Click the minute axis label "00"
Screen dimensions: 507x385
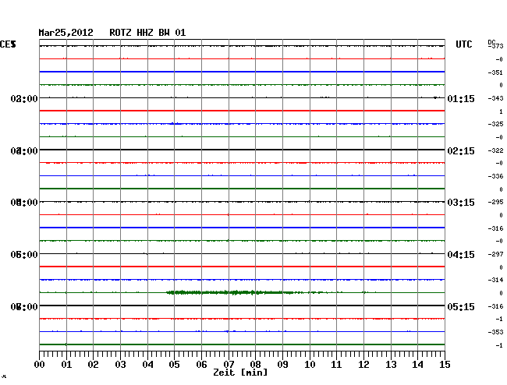pyautogui.click(x=40, y=365)
